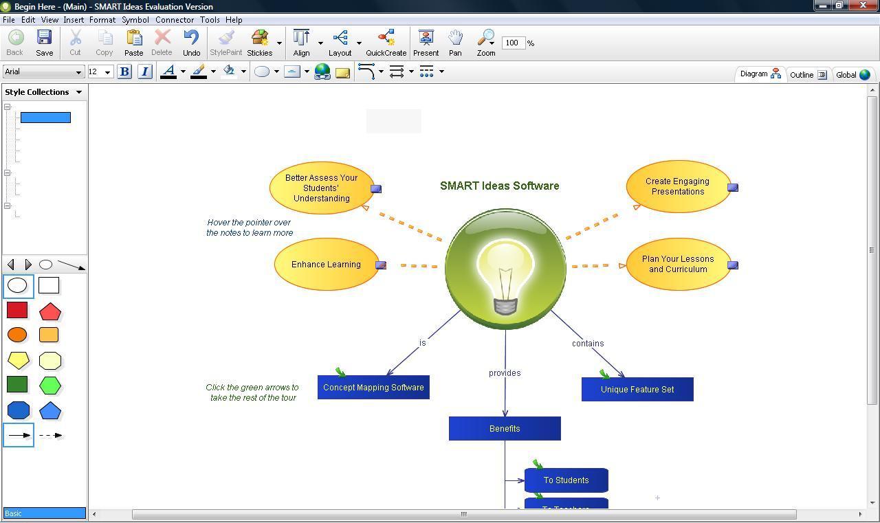Open the Arial font dropdown

(x=78, y=72)
